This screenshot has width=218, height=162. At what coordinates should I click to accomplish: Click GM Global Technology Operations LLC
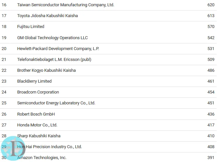(x=52, y=38)
